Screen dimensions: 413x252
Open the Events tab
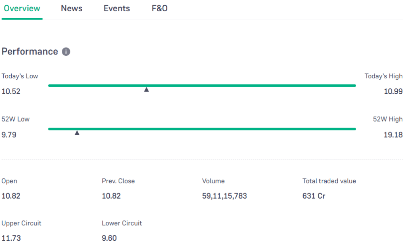(x=117, y=8)
